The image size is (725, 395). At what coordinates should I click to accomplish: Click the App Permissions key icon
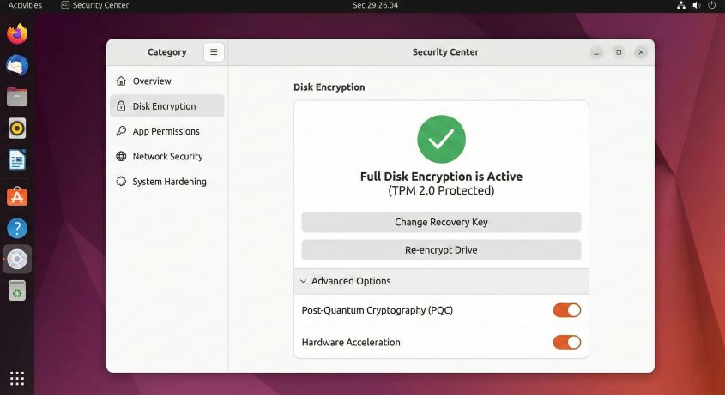point(121,131)
